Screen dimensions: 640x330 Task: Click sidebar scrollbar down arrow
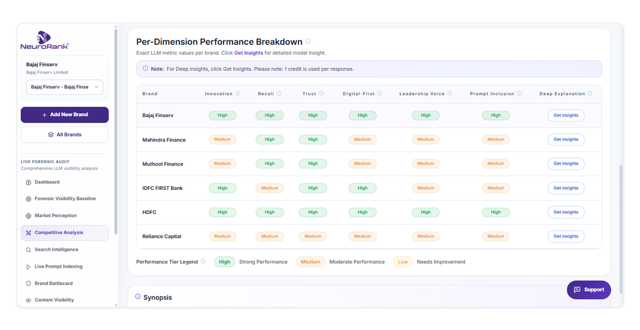pos(116,305)
